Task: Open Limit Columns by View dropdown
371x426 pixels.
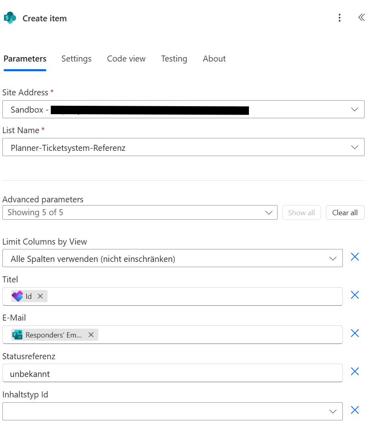Action: (x=333, y=259)
